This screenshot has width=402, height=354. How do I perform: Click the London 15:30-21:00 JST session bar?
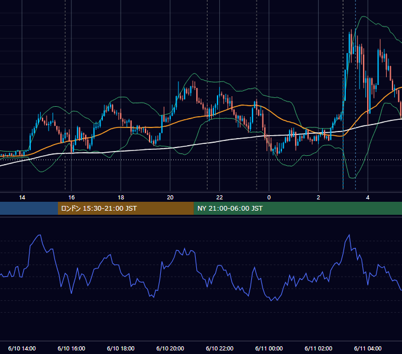pos(125,208)
